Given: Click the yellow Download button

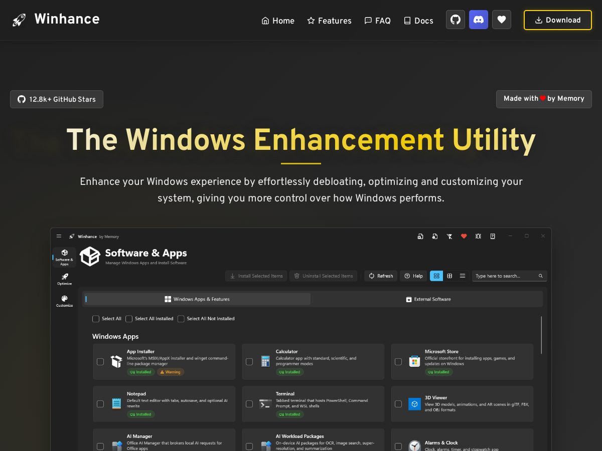Looking at the screenshot, I should (558, 20).
